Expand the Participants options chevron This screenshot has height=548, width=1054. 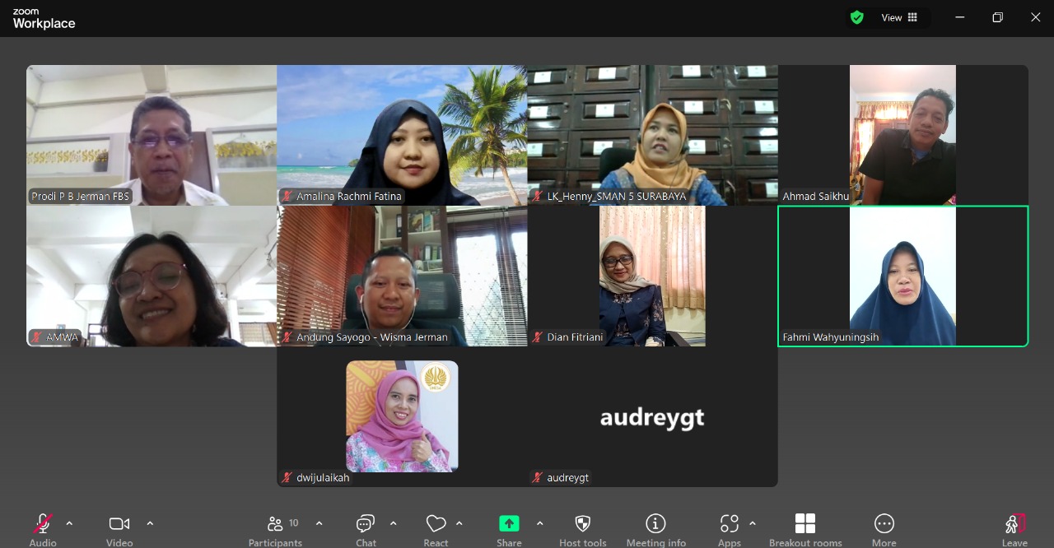[x=319, y=523]
